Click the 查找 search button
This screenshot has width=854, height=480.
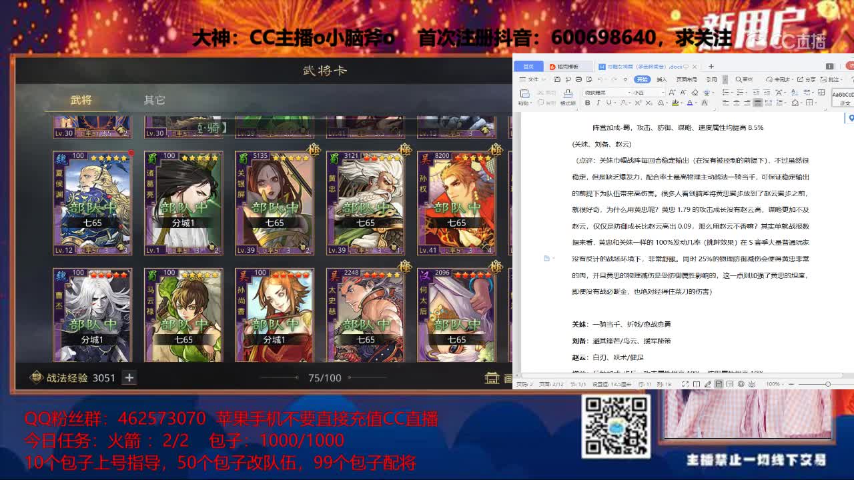coord(743,79)
